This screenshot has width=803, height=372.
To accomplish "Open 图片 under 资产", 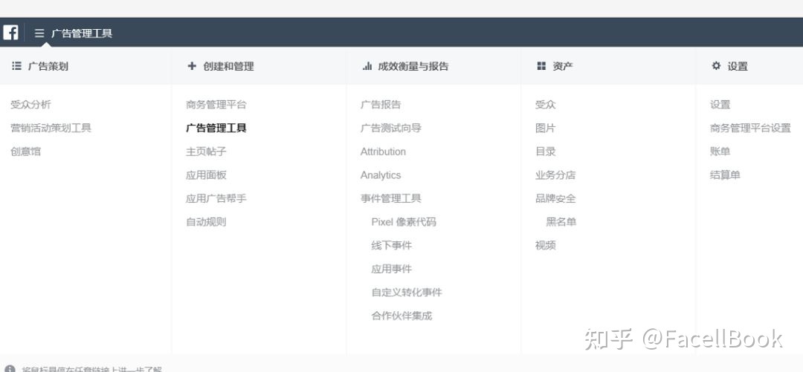I will click(546, 128).
